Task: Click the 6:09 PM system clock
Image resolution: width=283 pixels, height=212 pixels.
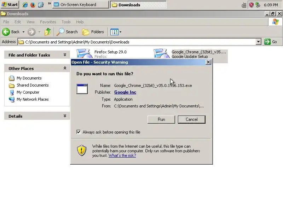Action: 271,5
